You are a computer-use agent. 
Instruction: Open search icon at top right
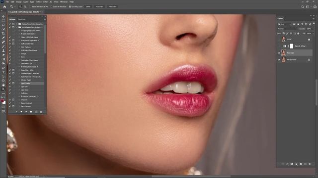point(303,6)
